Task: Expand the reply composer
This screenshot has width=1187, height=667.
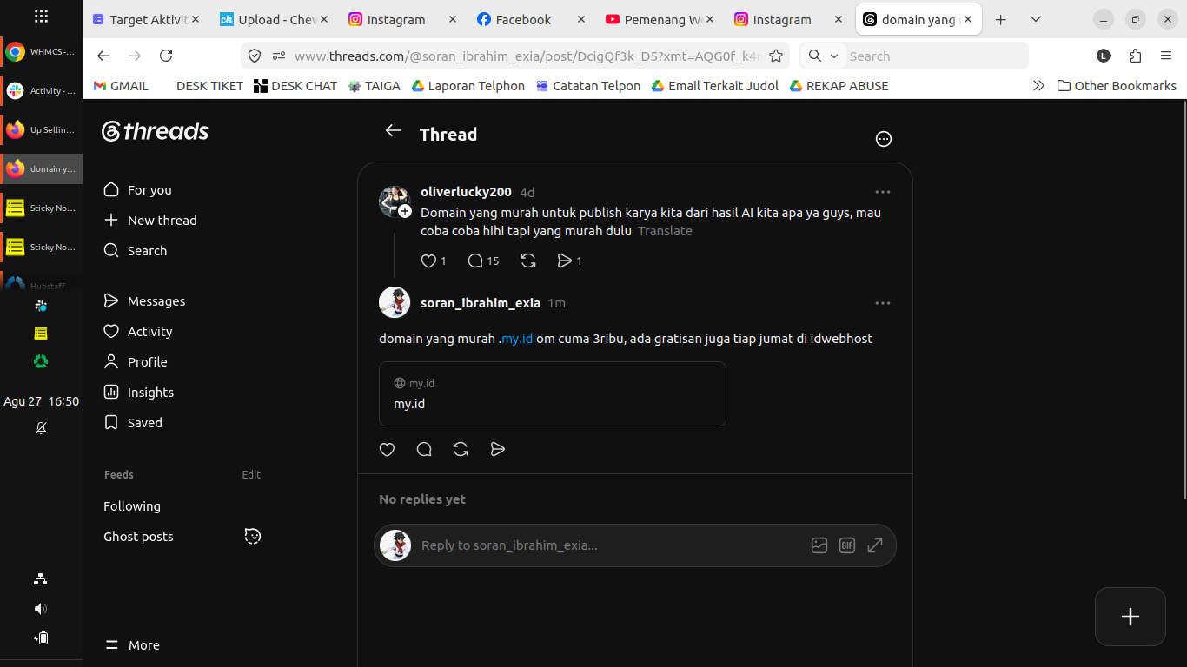Action: tap(875, 545)
